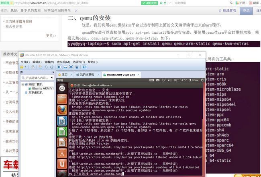Viewport: 261px width, 177px height.
Task: Enter full screen mode via toolbar icon
Action: pyautogui.click(x=71, y=67)
